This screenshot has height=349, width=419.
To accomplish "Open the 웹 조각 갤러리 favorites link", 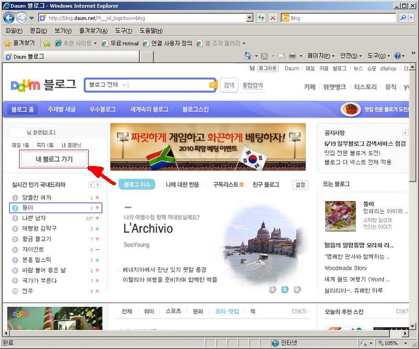I will (220, 43).
